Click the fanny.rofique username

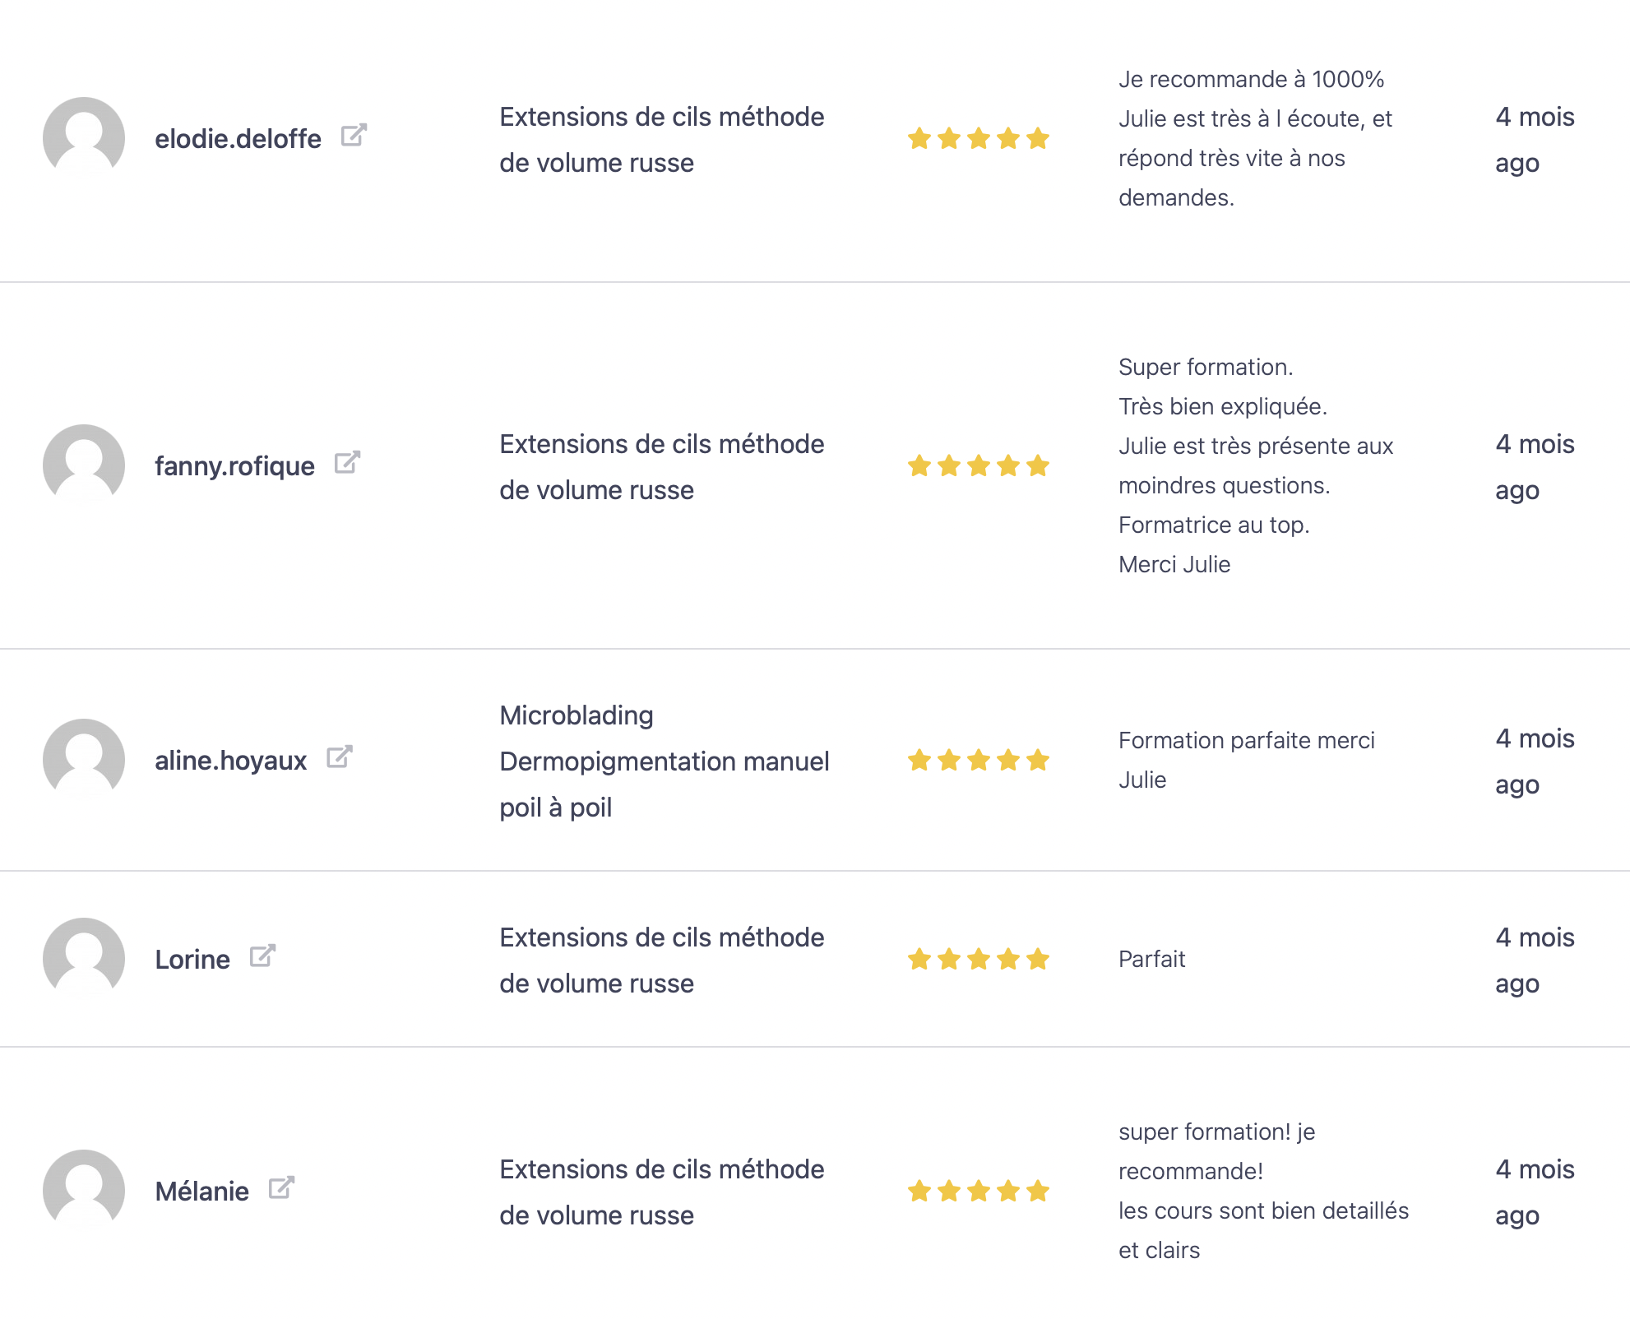pyautogui.click(x=234, y=466)
